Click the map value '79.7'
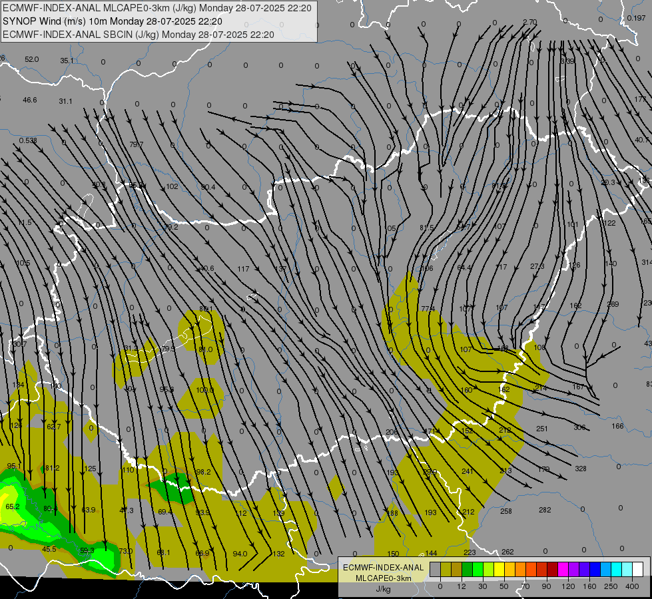This screenshot has height=599, width=652. click(136, 144)
